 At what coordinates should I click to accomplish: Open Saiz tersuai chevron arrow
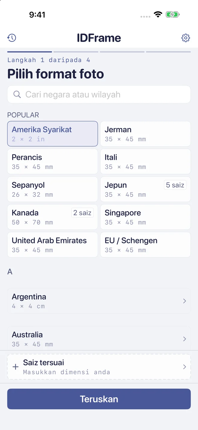coord(184,367)
